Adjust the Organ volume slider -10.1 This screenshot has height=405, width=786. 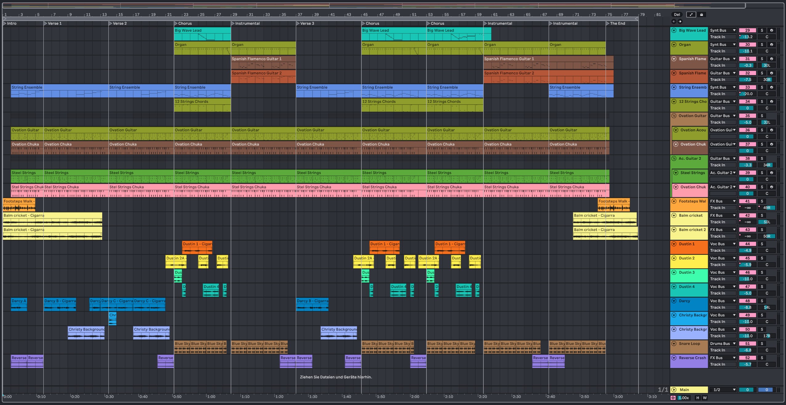point(747,51)
